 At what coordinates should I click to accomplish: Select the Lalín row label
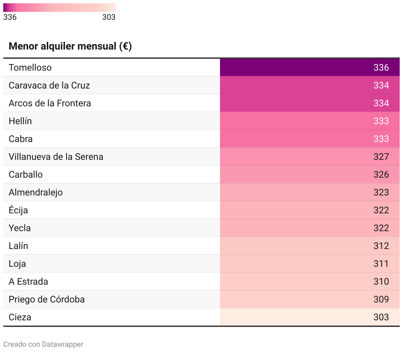click(x=18, y=246)
